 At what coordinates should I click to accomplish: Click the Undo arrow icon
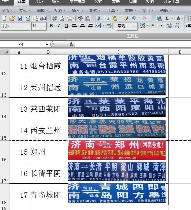coord(134,18)
